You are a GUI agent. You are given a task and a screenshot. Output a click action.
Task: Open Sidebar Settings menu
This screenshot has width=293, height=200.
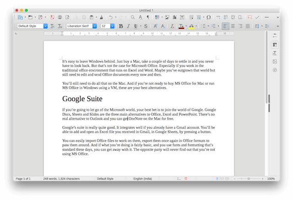(275, 36)
